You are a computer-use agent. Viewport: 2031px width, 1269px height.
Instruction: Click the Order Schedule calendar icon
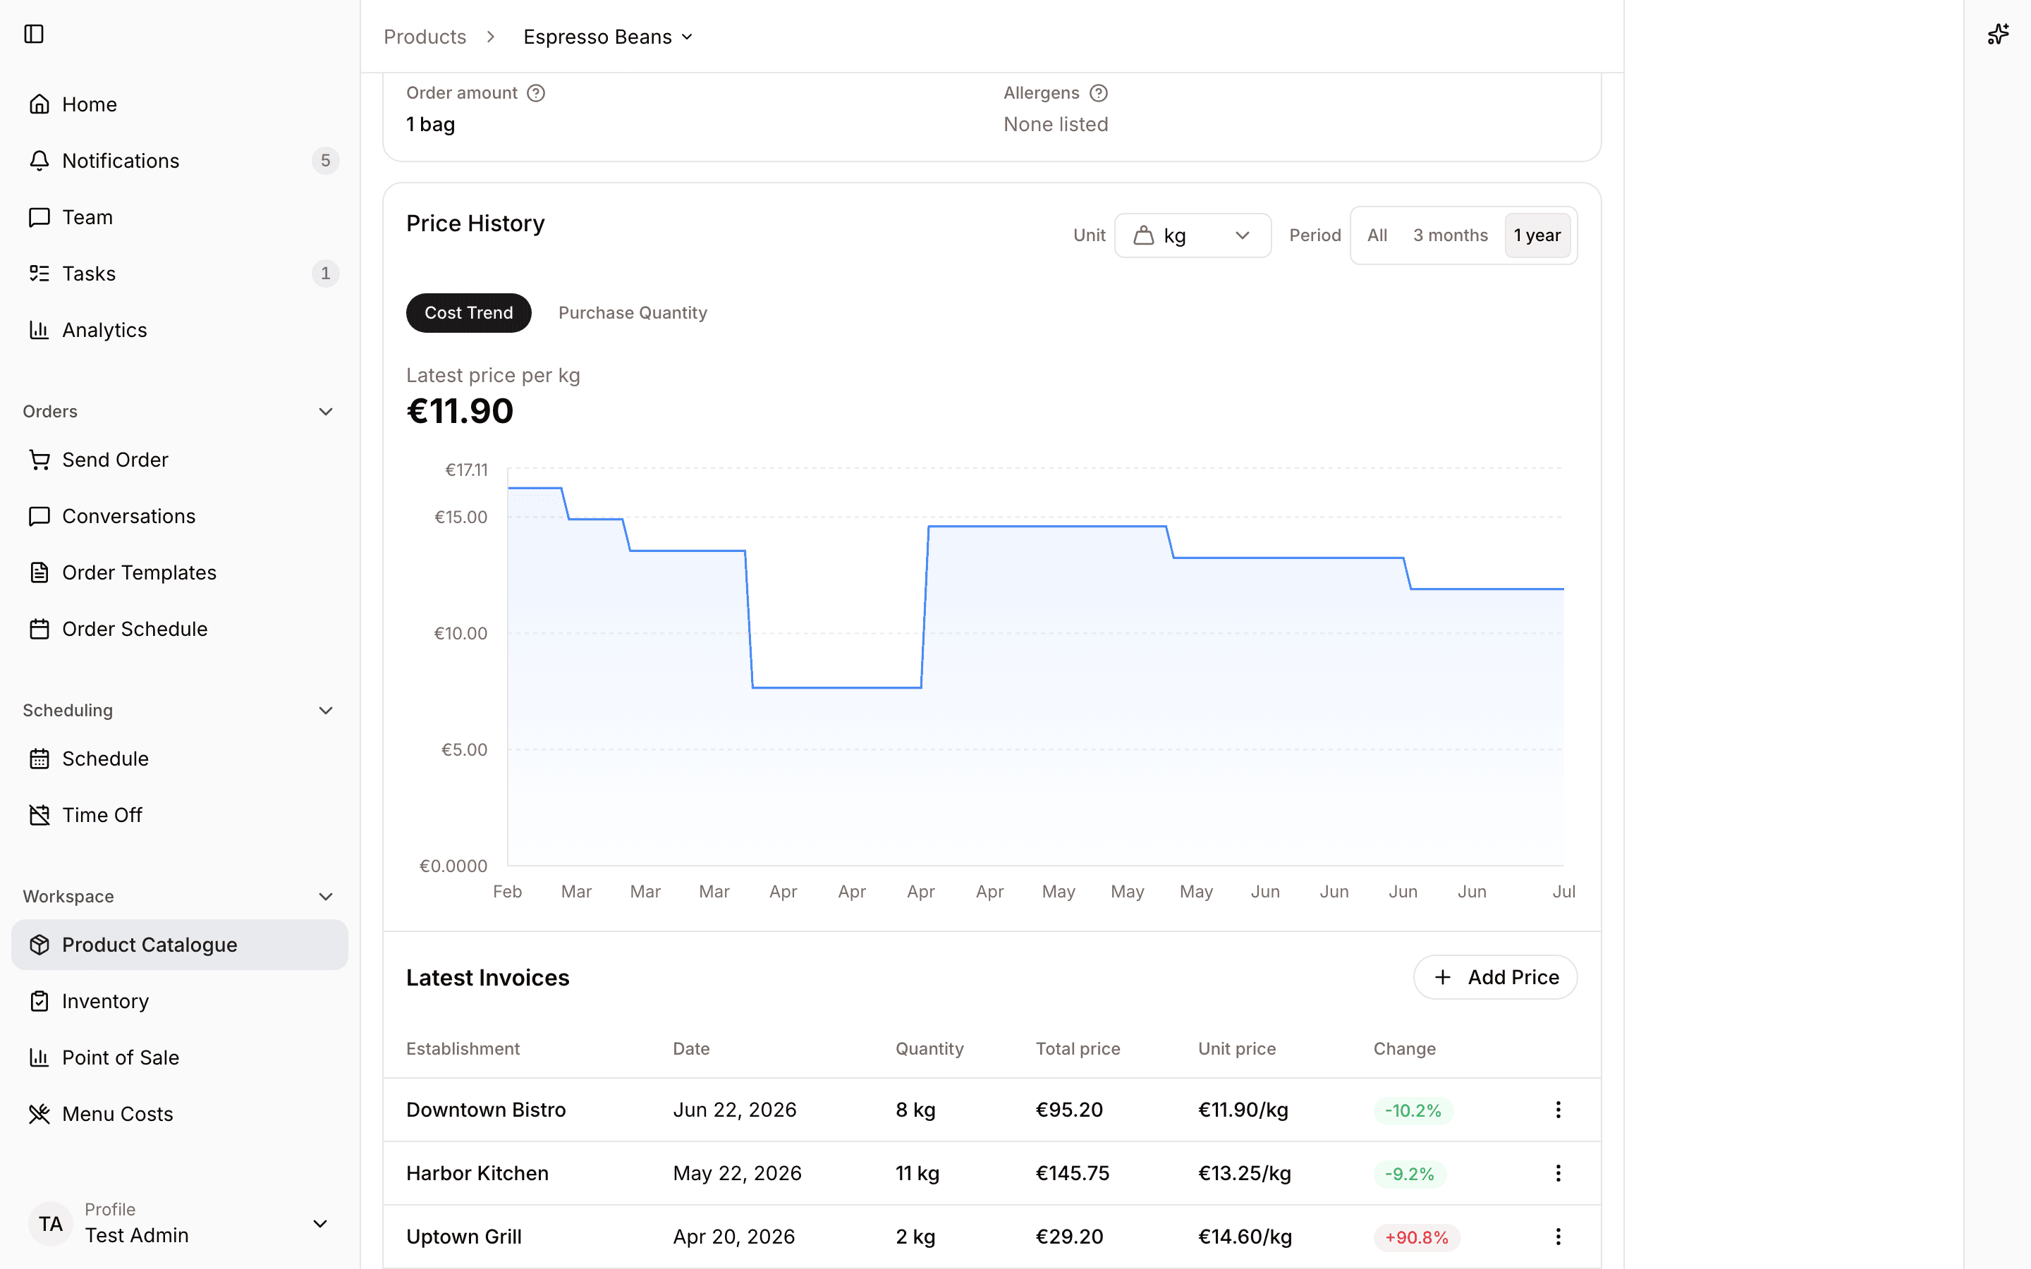point(39,629)
